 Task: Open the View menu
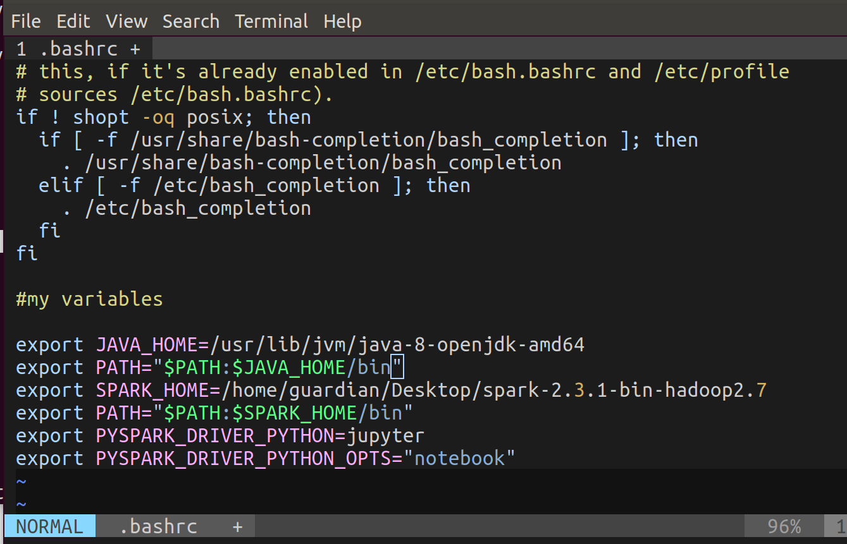(127, 21)
